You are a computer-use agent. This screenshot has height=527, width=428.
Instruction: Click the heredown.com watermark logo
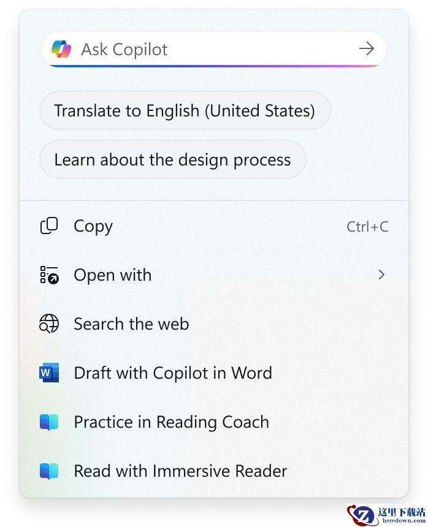tap(386, 515)
